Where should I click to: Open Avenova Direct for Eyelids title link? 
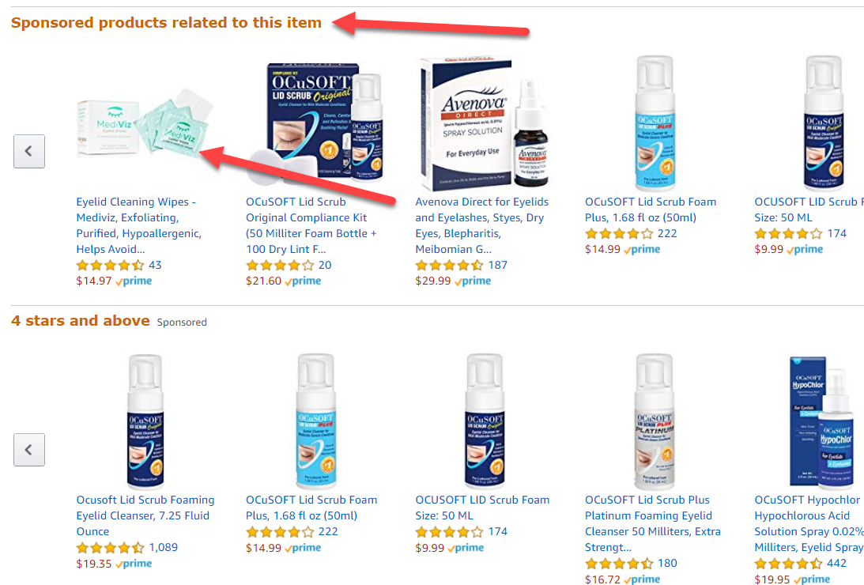(482, 225)
